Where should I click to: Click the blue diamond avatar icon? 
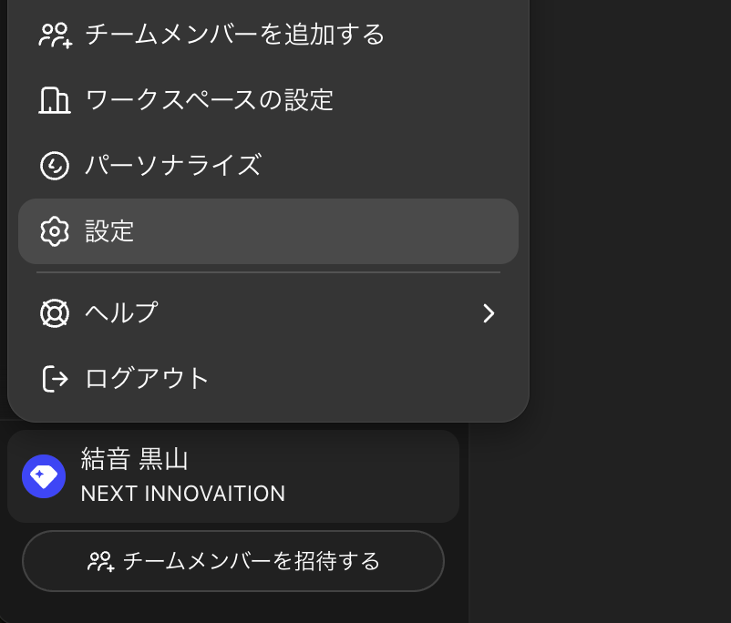[44, 476]
